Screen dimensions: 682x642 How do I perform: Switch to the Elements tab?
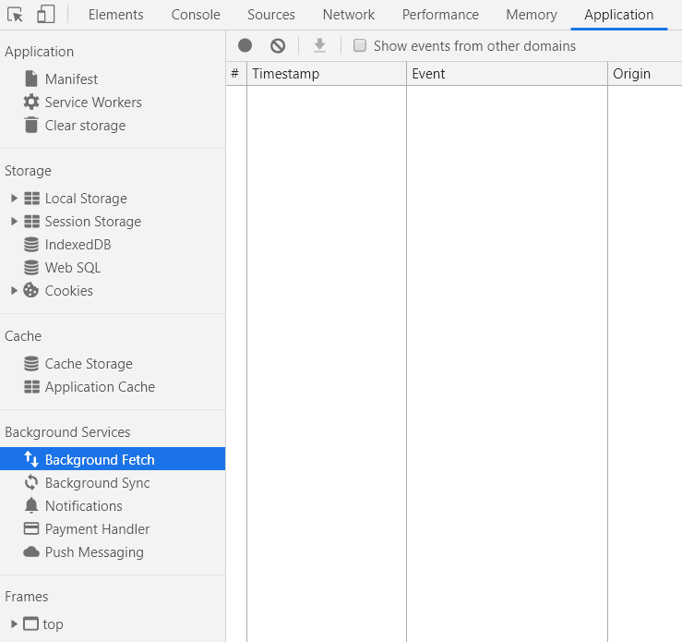pyautogui.click(x=115, y=15)
